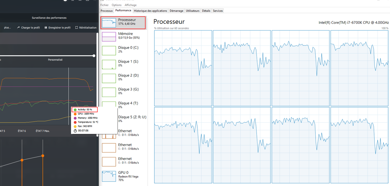Click the ÉTAT 5 label
This screenshot has height=186, width=390.
[2, 131]
